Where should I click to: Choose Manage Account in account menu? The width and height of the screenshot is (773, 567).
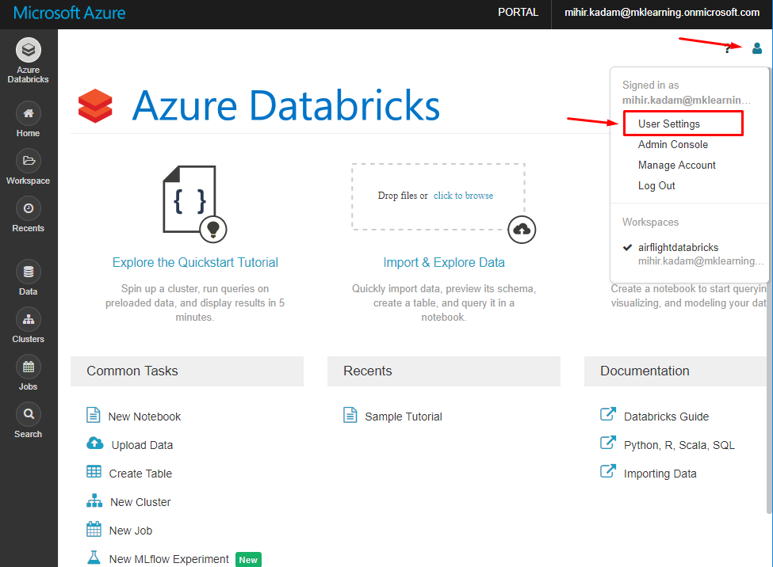click(677, 165)
